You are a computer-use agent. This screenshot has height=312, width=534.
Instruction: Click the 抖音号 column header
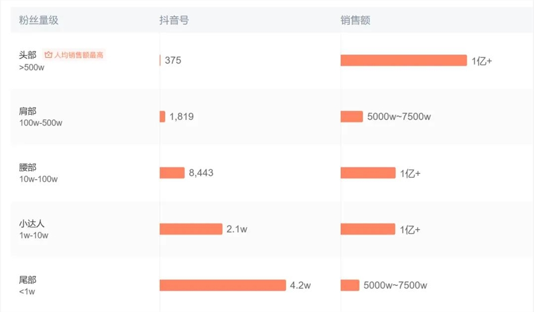(174, 20)
